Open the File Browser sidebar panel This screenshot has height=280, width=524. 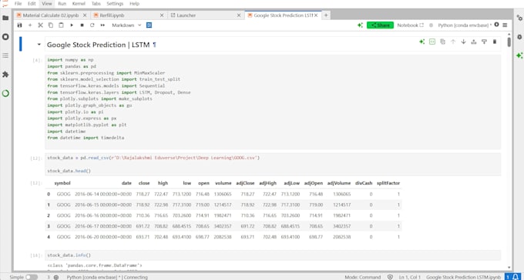pos(5,18)
